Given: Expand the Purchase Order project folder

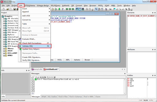Looking at the screenshot, I should point(4,28).
